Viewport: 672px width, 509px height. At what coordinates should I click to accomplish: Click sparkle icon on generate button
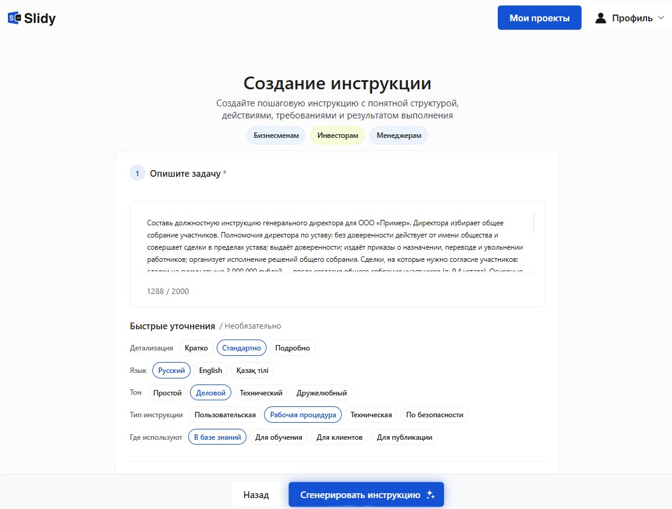(431, 495)
